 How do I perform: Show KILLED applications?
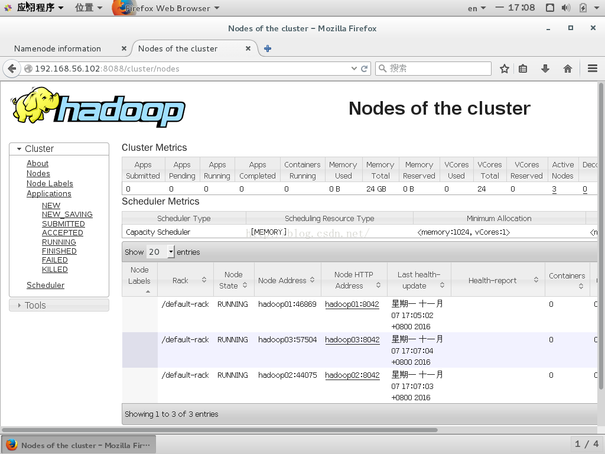(x=55, y=269)
